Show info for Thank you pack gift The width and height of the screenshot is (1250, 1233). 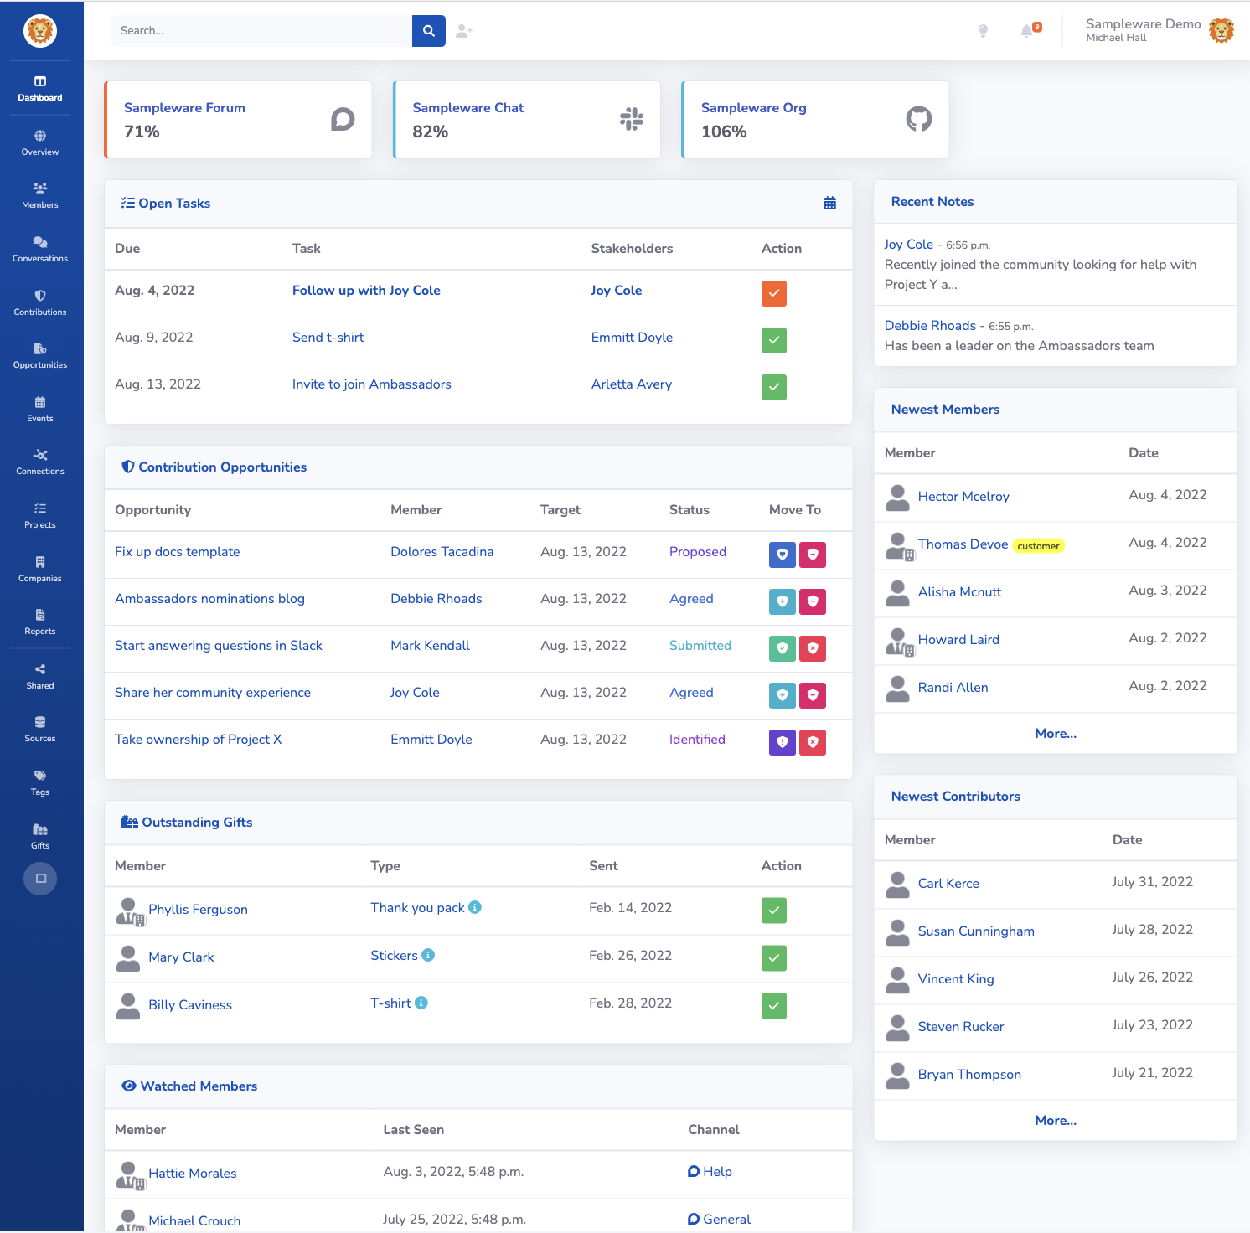475,907
